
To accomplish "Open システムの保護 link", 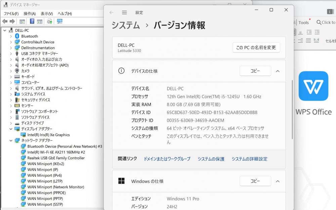I will pyautogui.click(x=211, y=159).
